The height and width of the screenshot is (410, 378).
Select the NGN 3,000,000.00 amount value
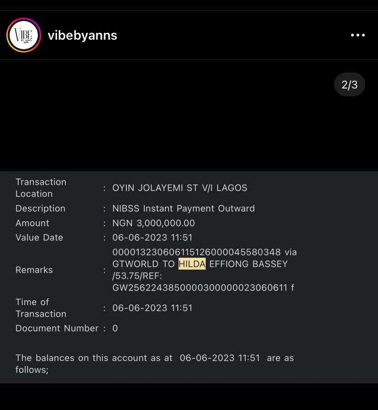coord(153,223)
